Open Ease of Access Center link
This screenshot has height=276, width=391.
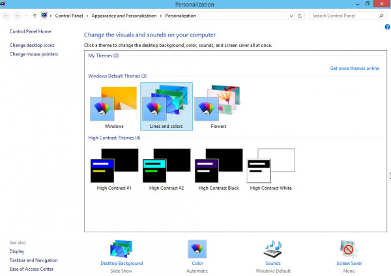[31, 269]
